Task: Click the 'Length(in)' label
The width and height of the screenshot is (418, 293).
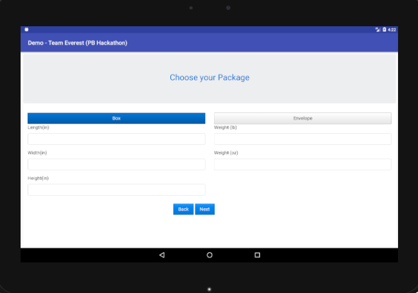Action: pyautogui.click(x=39, y=127)
